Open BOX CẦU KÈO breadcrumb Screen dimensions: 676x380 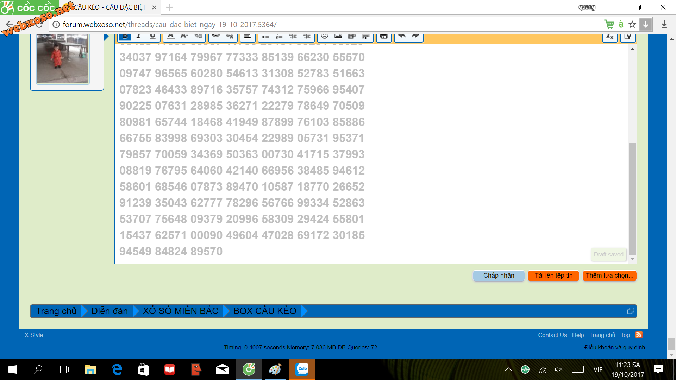click(265, 311)
